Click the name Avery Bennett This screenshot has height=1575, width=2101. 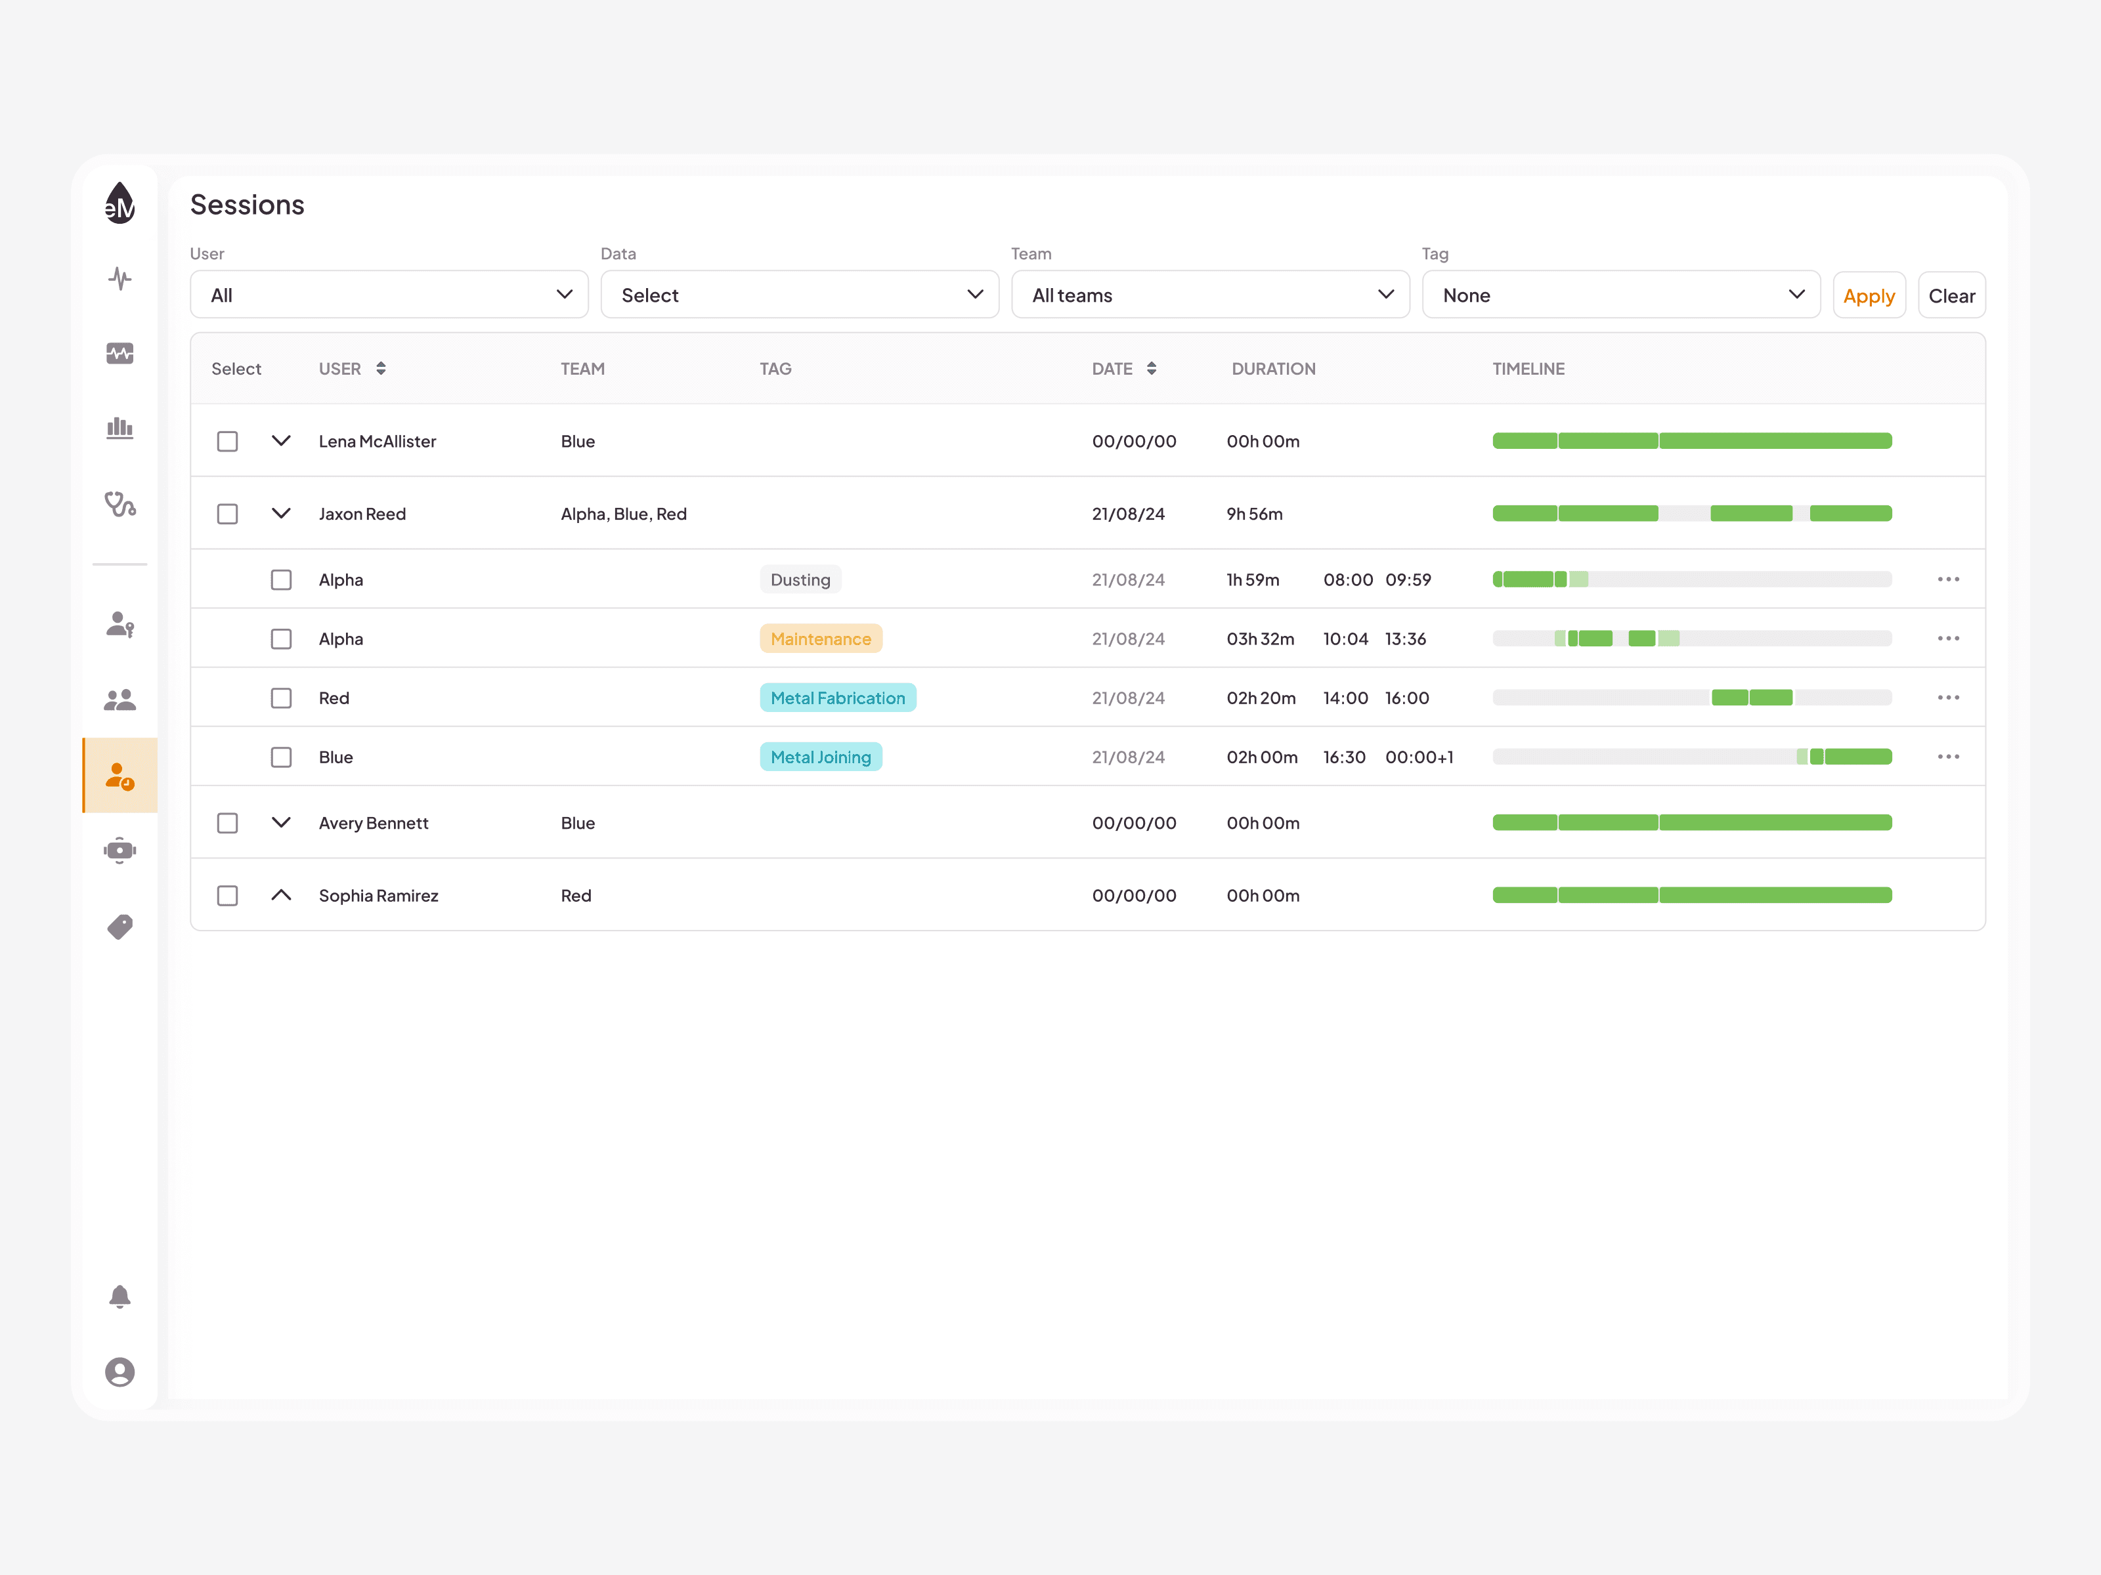(374, 823)
